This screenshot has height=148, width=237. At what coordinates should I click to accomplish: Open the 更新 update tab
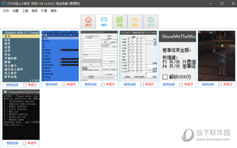coord(135,22)
